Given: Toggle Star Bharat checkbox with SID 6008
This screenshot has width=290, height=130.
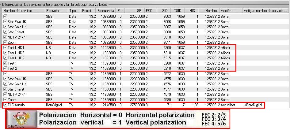Looking at the screenshot, I should point(5,32).
